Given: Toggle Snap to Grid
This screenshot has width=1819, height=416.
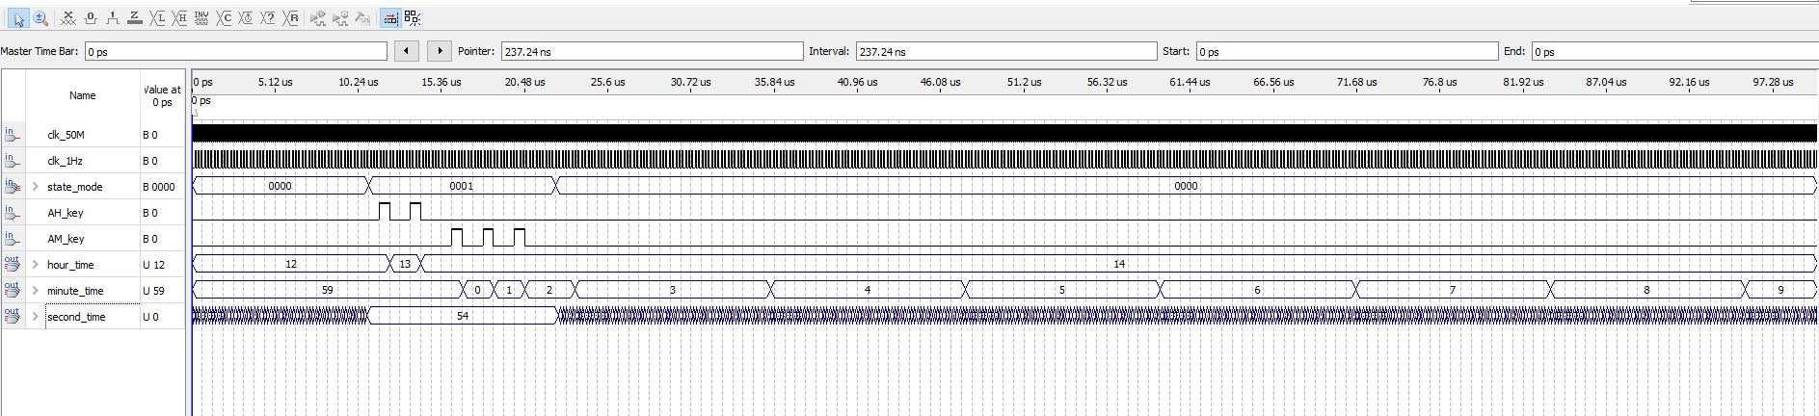Looking at the screenshot, I should (390, 18).
